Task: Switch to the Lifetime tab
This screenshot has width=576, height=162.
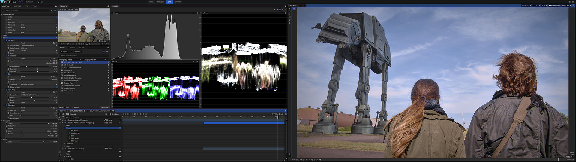Action: point(18,6)
